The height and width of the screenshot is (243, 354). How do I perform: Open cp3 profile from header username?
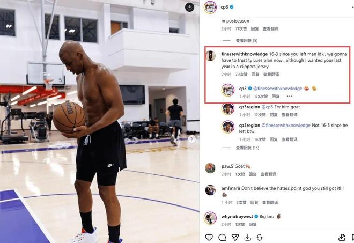224,7
